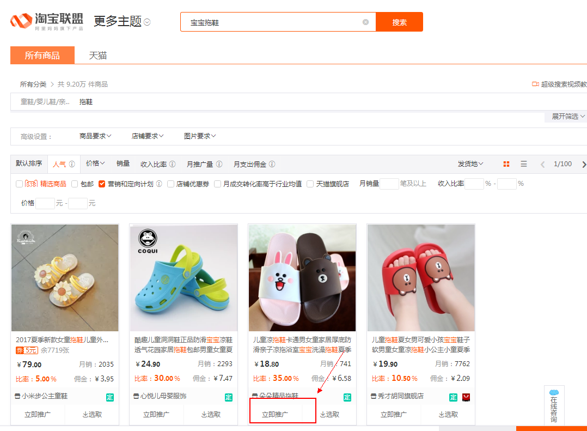Click the search field containing 宝宝拖鞋
The image size is (587, 431).
click(278, 22)
